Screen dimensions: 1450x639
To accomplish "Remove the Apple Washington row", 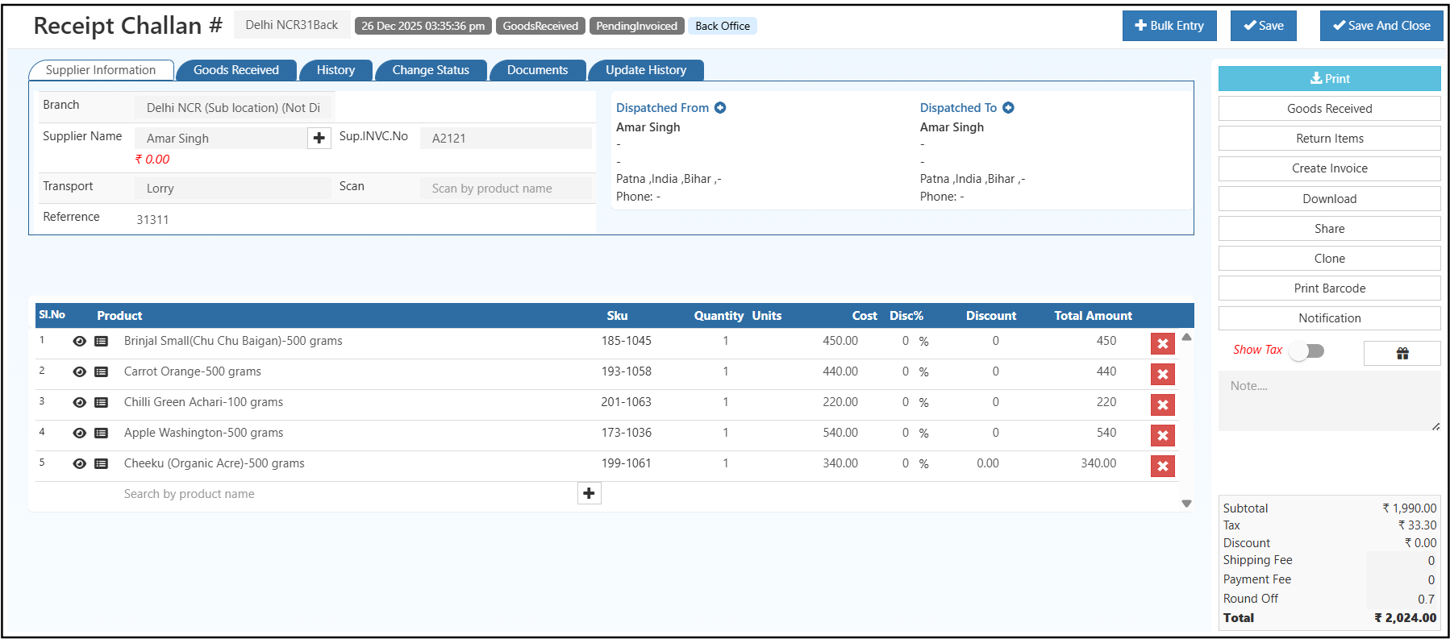I will 1162,436.
